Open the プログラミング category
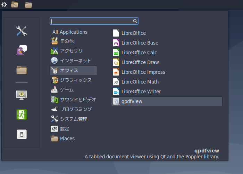This screenshot has width=243, height=174. 73,109
